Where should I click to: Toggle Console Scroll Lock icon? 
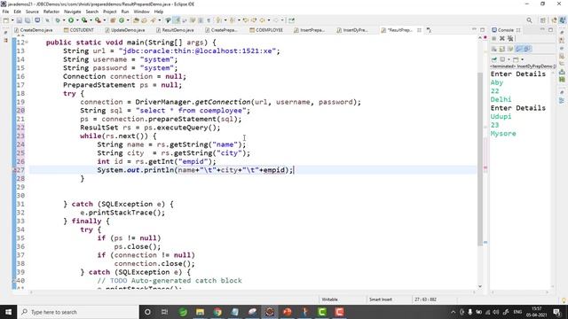tap(502, 49)
